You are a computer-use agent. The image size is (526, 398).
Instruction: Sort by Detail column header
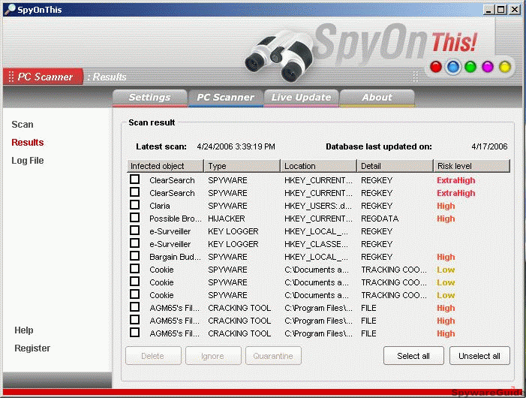(395, 166)
